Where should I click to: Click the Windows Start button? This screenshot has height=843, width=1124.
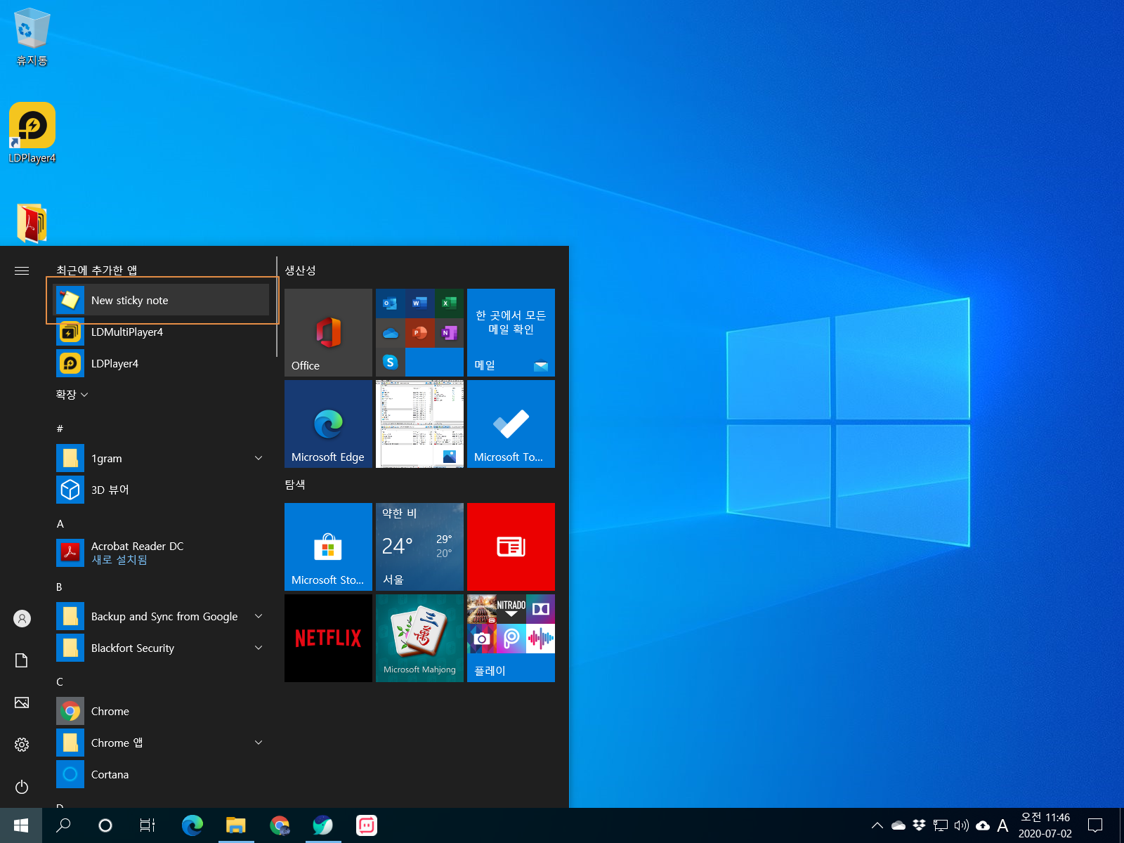(21, 825)
